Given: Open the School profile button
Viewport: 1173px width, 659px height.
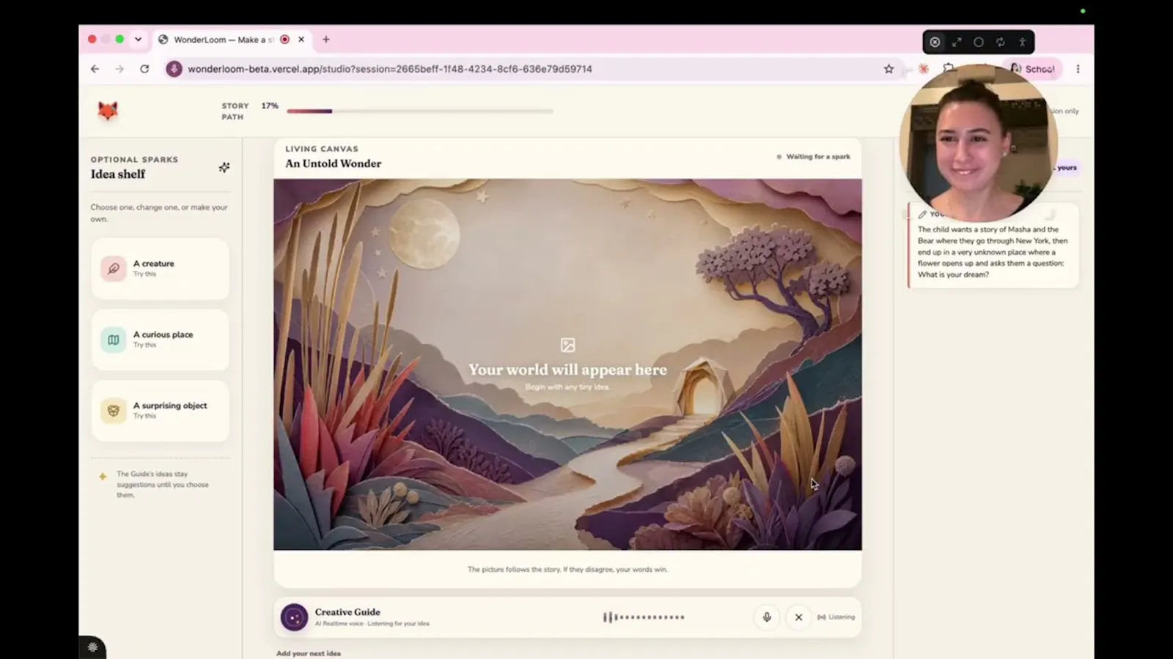Looking at the screenshot, I should pos(1032,69).
